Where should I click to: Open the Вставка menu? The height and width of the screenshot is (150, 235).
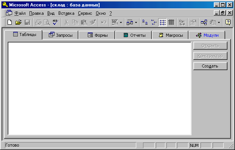66,13
